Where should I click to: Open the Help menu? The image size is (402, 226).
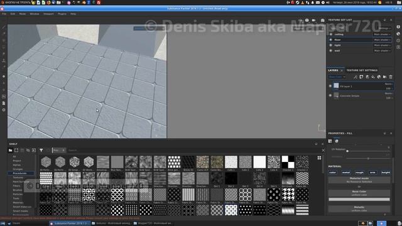[x=73, y=14]
